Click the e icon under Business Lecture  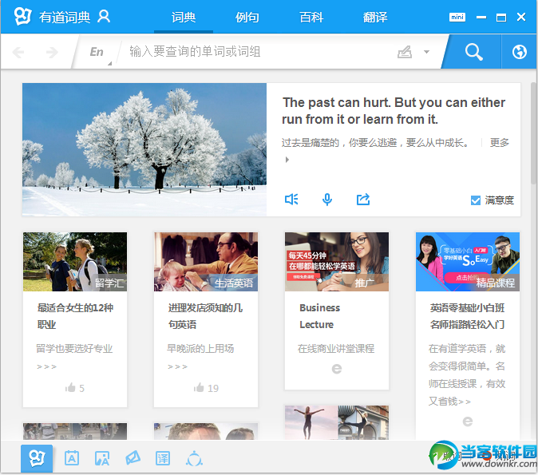337,369
